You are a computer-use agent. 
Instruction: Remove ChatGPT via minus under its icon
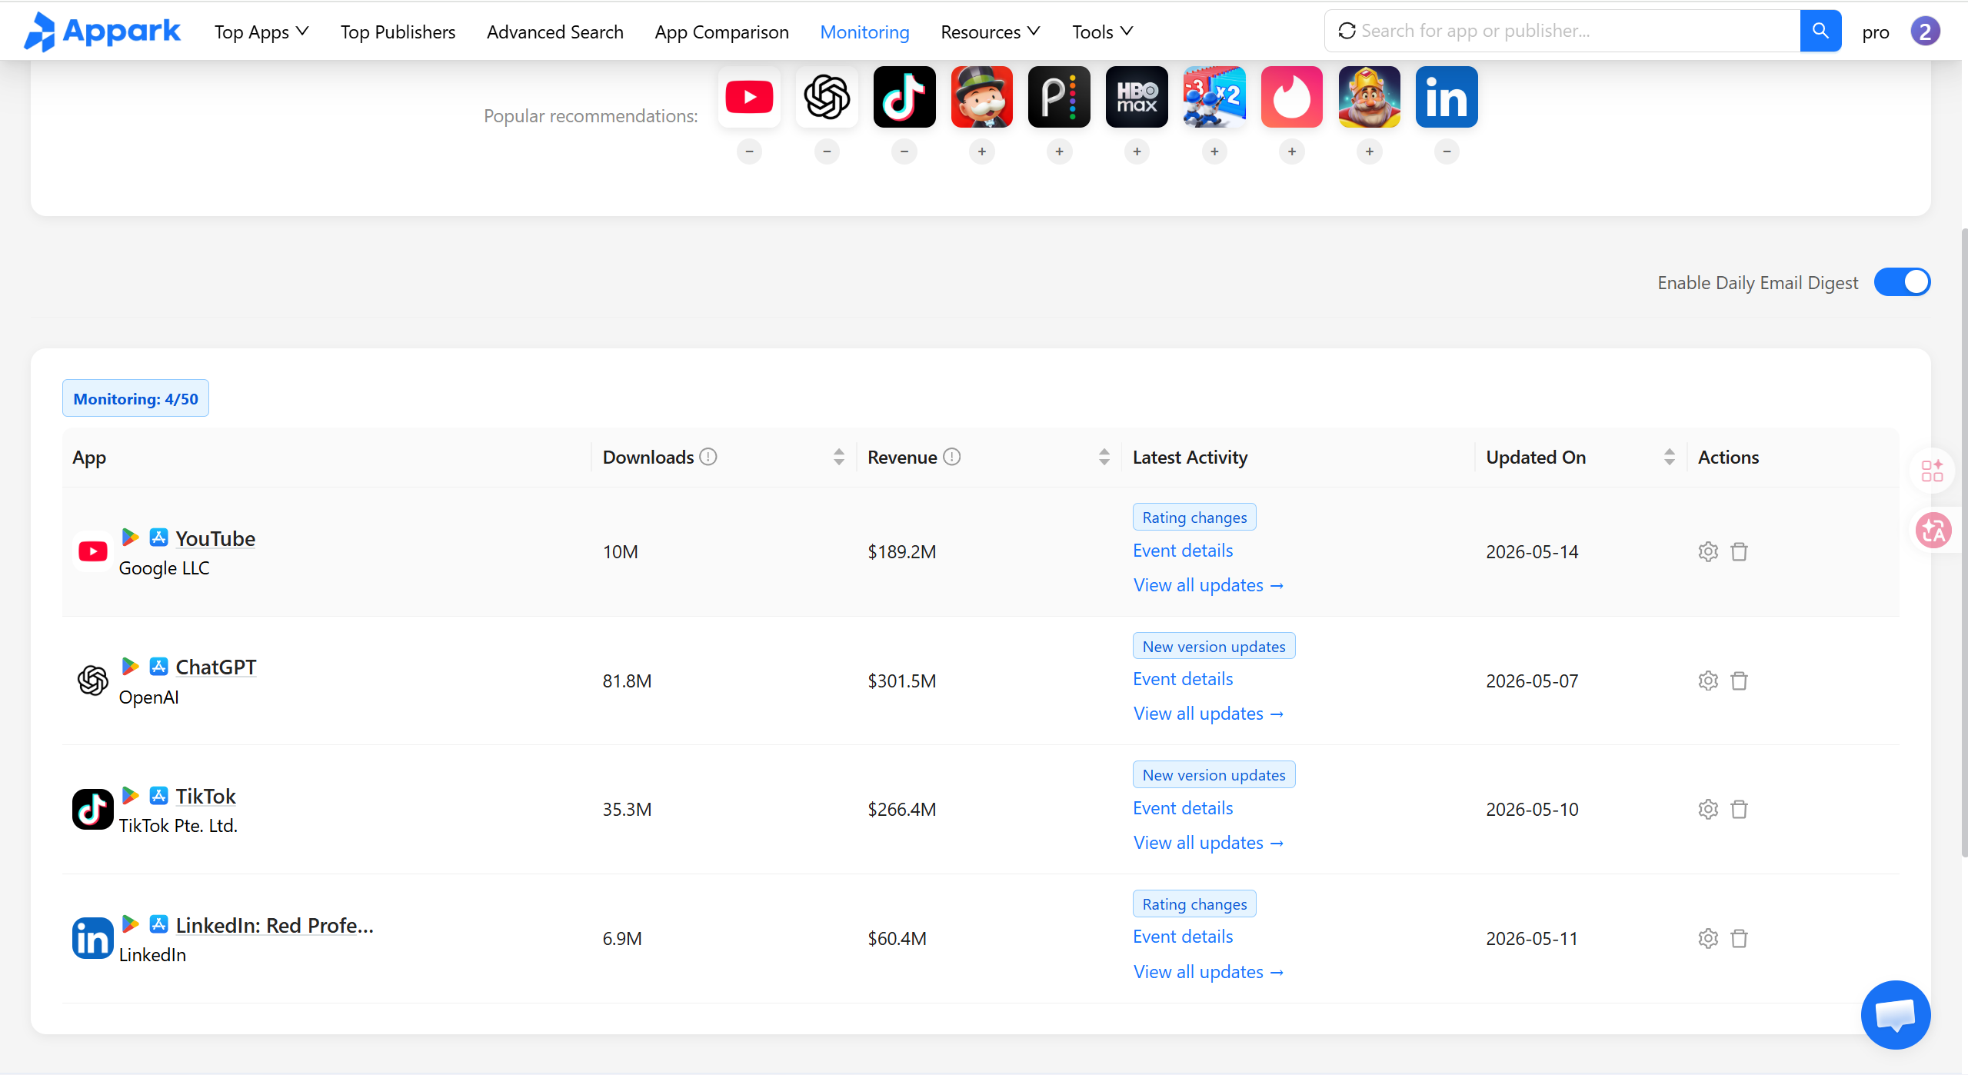[x=827, y=151]
